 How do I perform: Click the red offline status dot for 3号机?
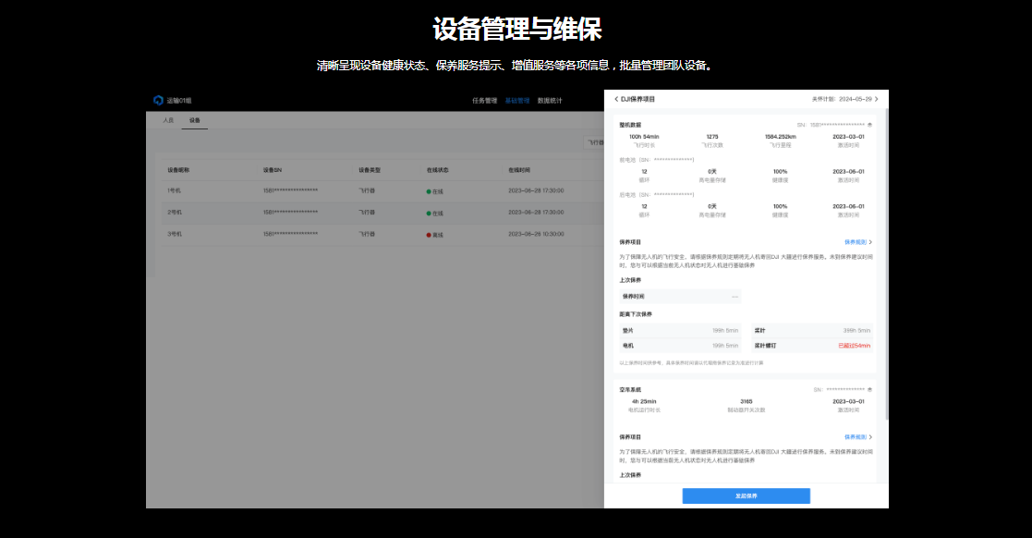click(429, 235)
